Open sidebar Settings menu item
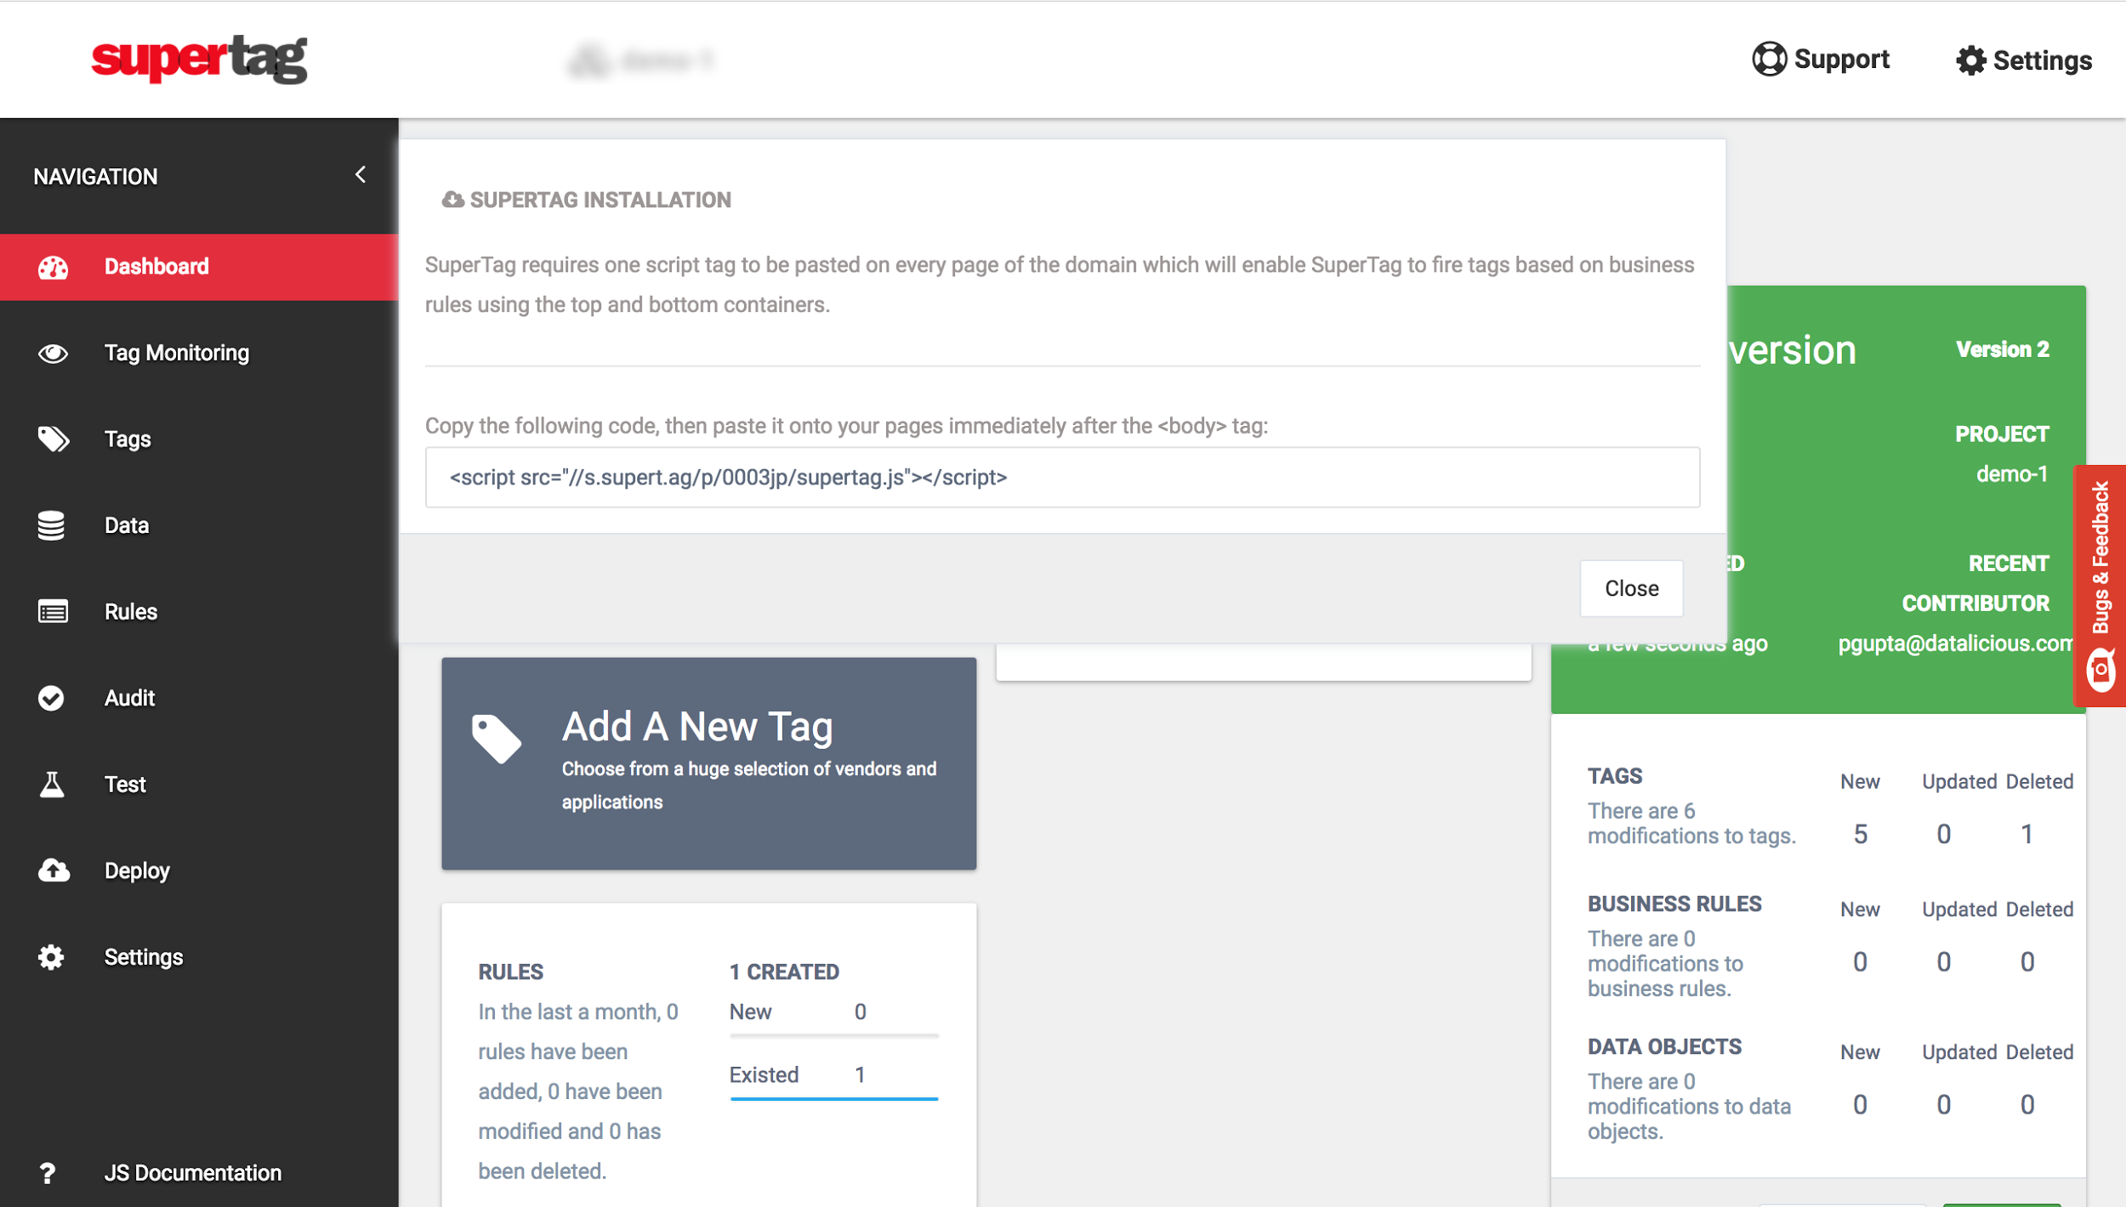The height and width of the screenshot is (1207, 2126). [199, 957]
